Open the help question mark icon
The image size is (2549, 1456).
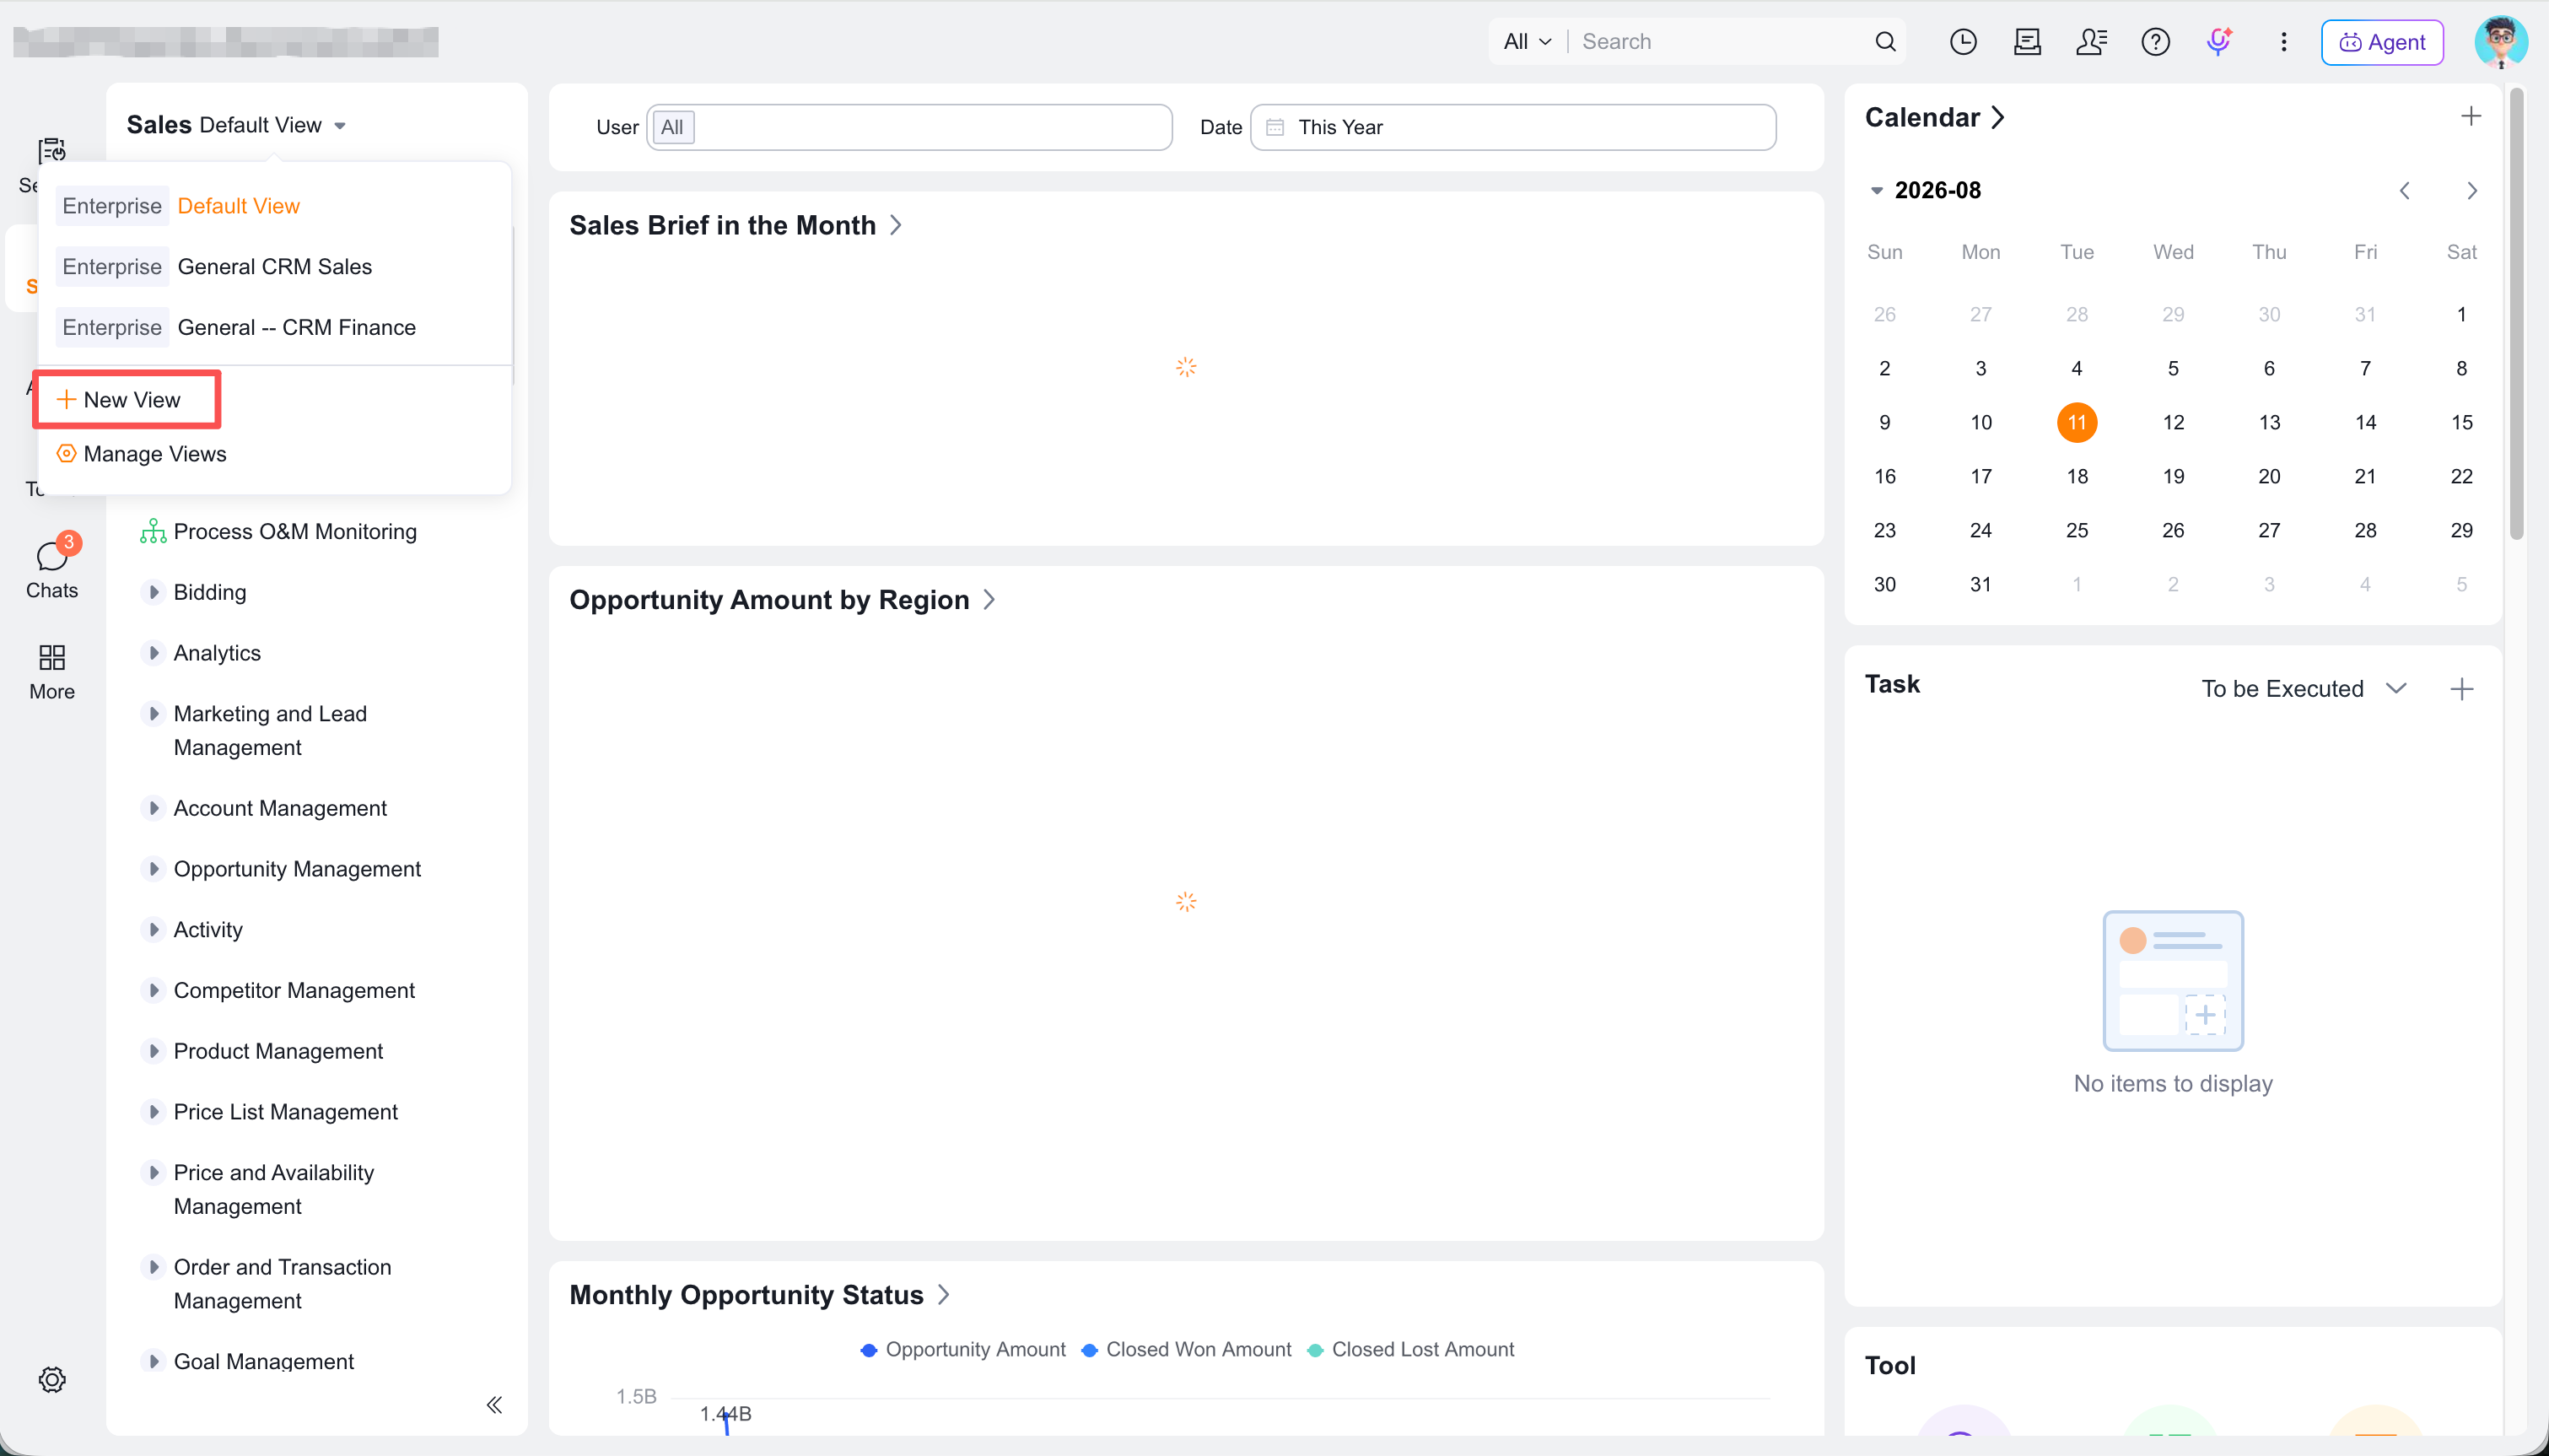(x=2155, y=42)
